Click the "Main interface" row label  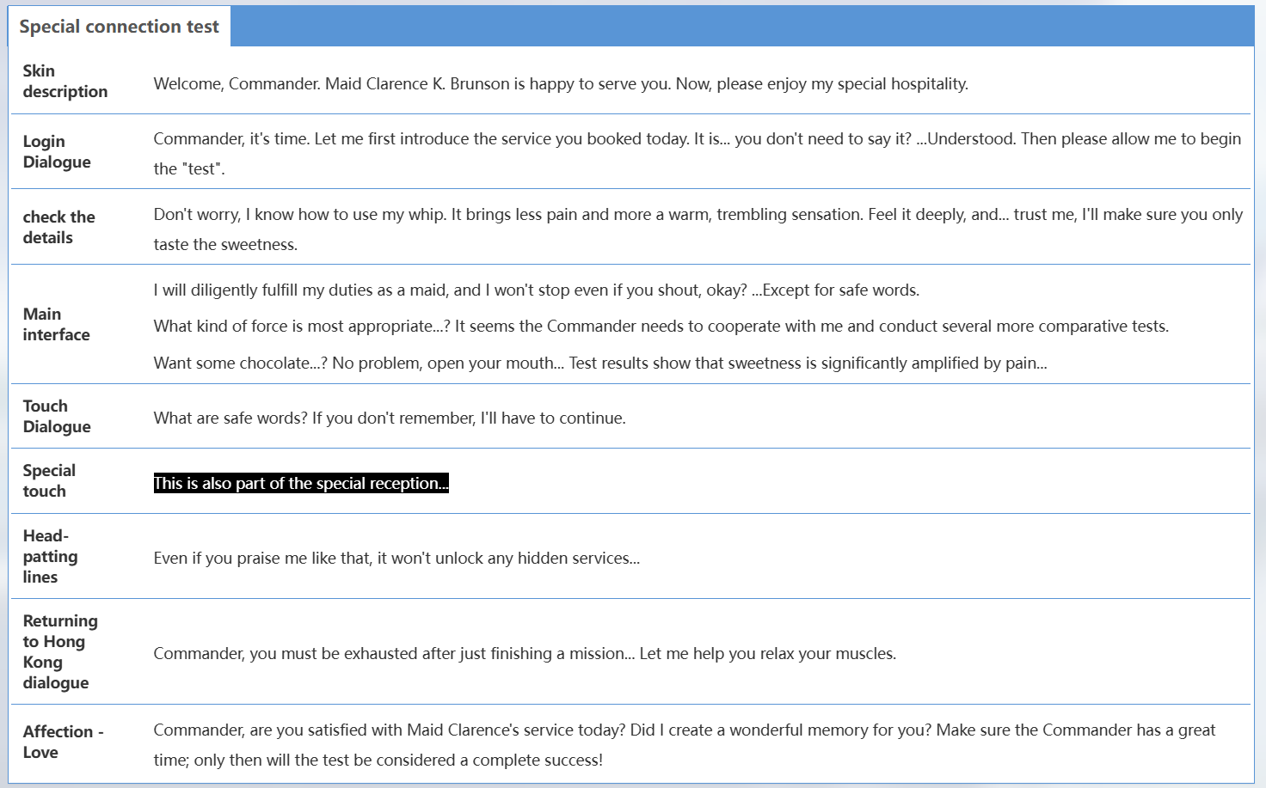point(57,324)
